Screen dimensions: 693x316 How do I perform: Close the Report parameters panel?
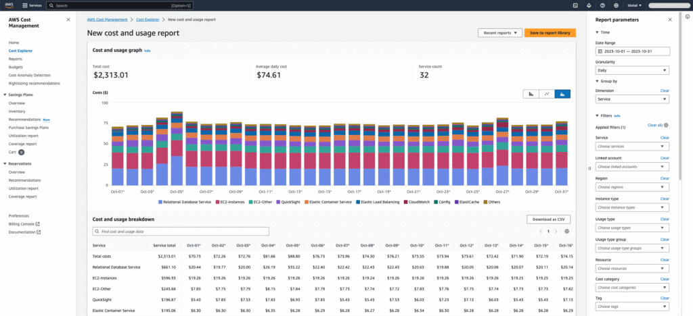(670, 20)
